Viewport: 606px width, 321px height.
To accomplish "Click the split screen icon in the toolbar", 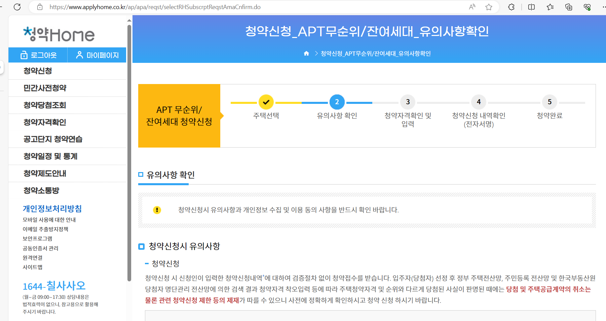I will tap(531, 7).
